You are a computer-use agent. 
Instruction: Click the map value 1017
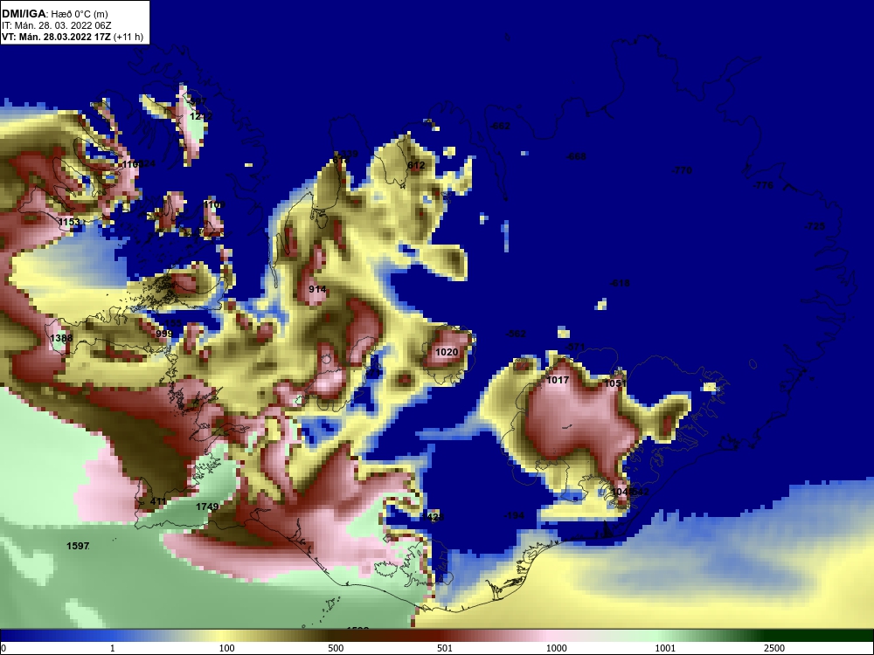coord(558,380)
